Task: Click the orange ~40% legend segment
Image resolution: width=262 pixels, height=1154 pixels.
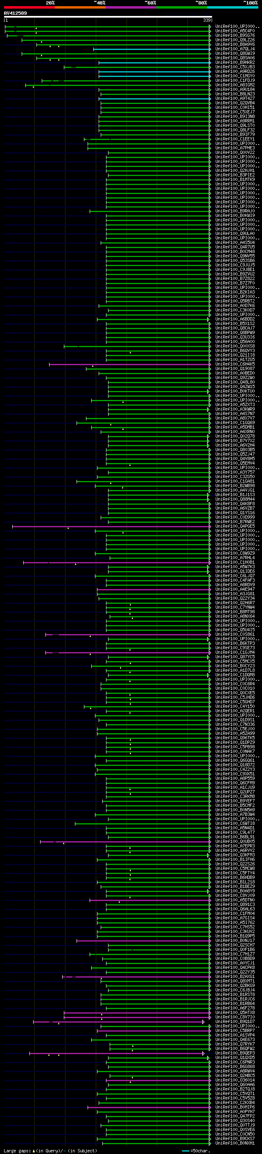Action: tap(80, 8)
